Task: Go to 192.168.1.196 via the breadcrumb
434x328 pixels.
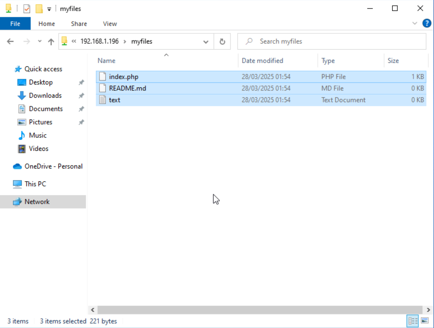Action: click(x=99, y=41)
